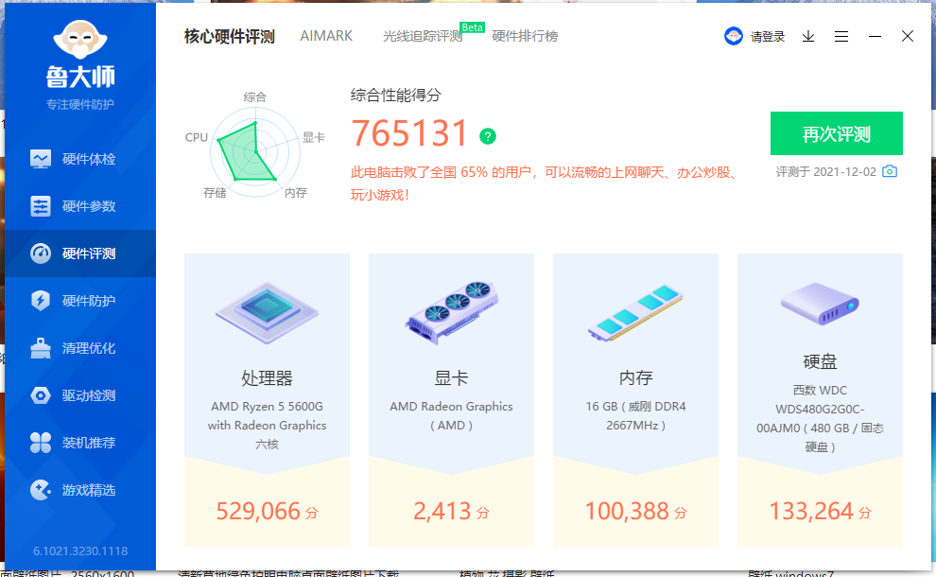Click the memory score 100,388
The width and height of the screenshot is (936, 577).
[627, 512]
